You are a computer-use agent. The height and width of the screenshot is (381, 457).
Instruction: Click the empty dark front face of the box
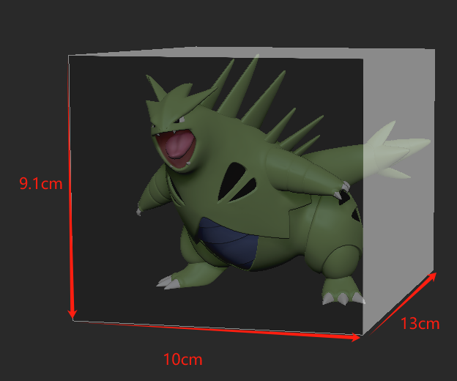point(103,278)
